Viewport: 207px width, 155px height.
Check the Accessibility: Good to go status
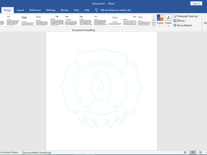36,153
